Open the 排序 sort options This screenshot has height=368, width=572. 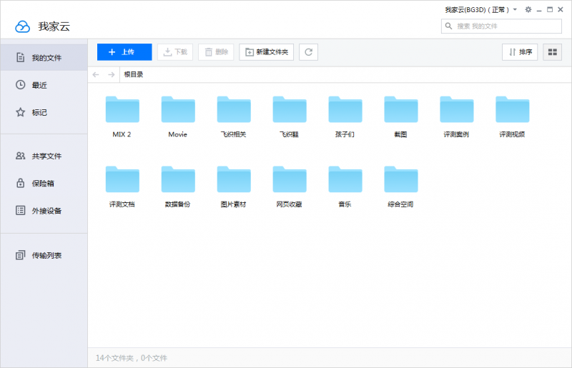click(x=520, y=52)
